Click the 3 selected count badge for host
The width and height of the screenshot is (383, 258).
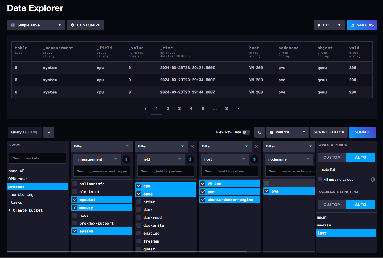254,159
